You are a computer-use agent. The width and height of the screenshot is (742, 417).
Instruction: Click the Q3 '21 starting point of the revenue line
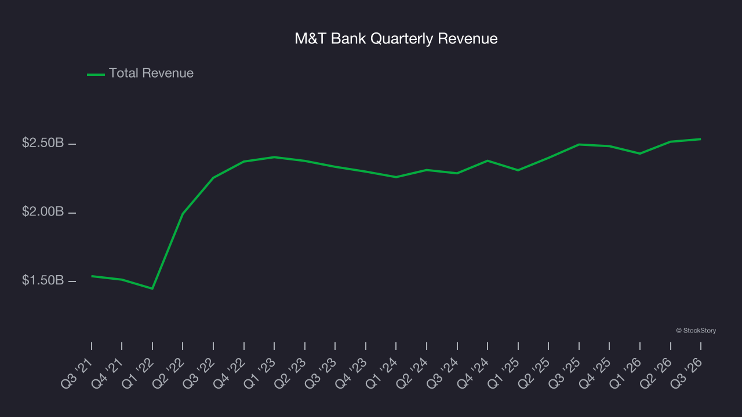(92, 276)
